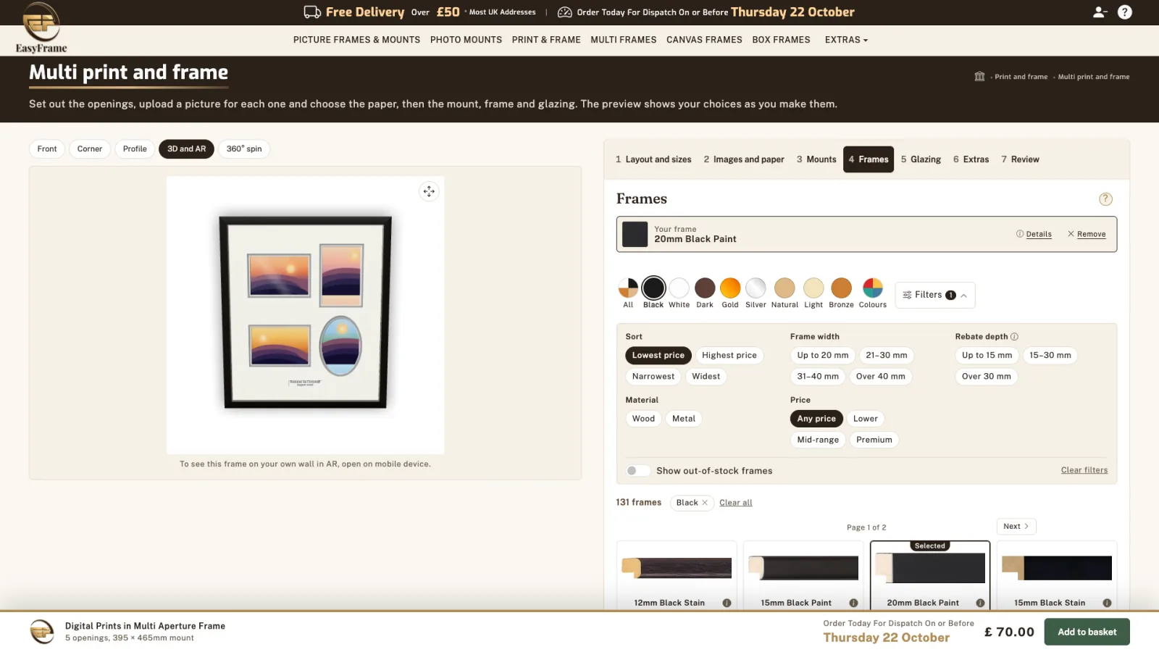Toggle Show out-of-stock frames switch
The height and width of the screenshot is (652, 1159).
637,471
